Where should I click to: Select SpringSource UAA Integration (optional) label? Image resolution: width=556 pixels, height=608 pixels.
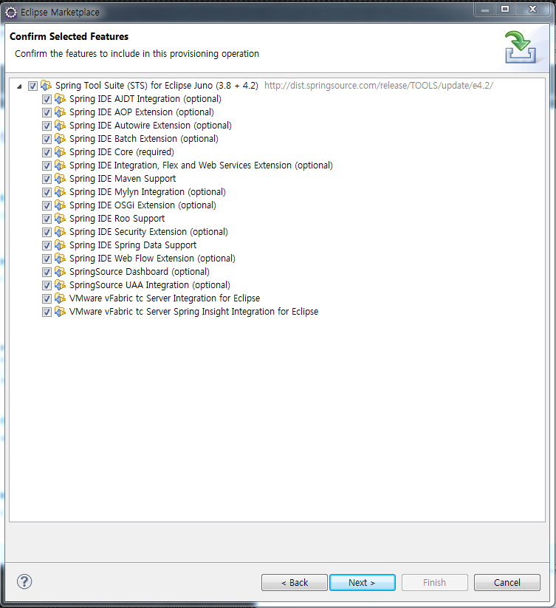[150, 285]
